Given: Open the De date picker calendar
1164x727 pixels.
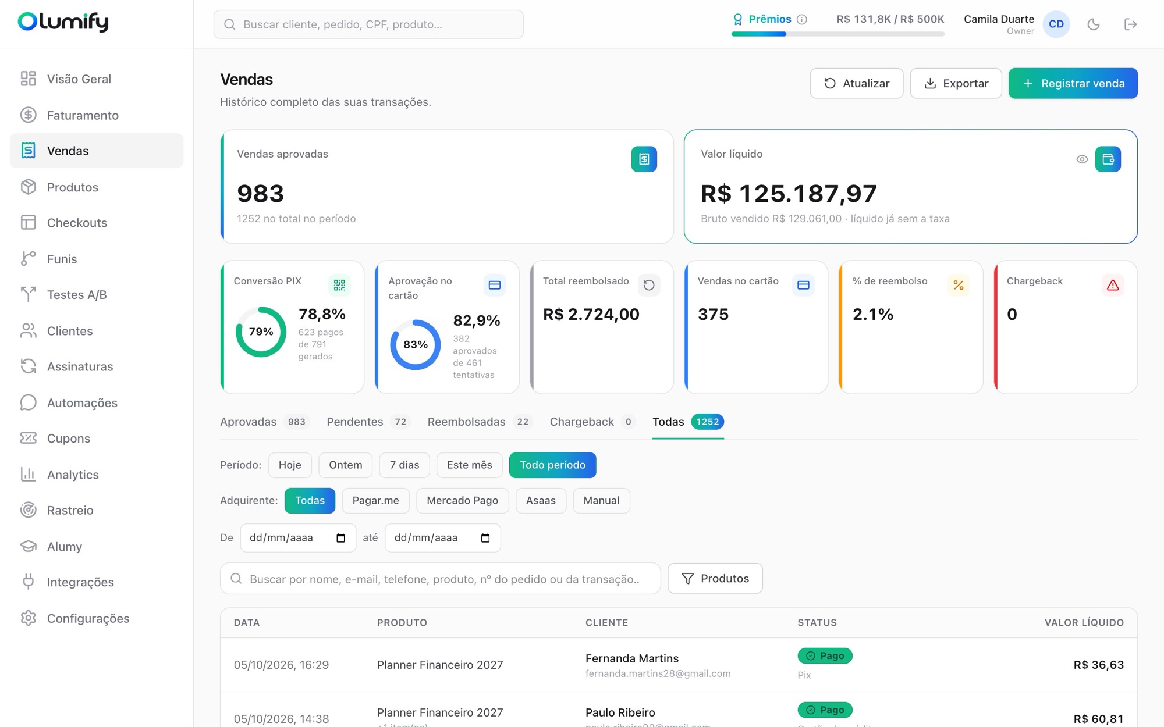Looking at the screenshot, I should 341,538.
